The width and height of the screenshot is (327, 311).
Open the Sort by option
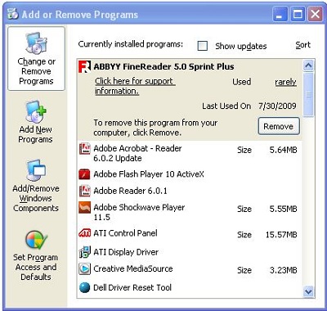pos(303,45)
